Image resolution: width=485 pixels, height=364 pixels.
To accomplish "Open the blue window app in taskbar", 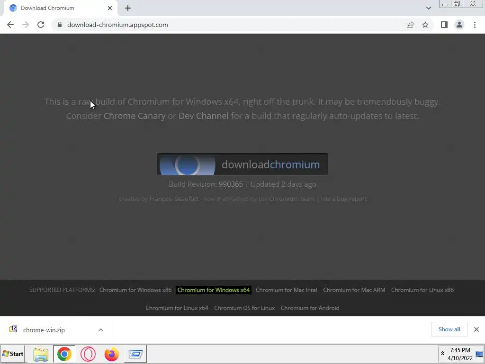I will (135, 354).
